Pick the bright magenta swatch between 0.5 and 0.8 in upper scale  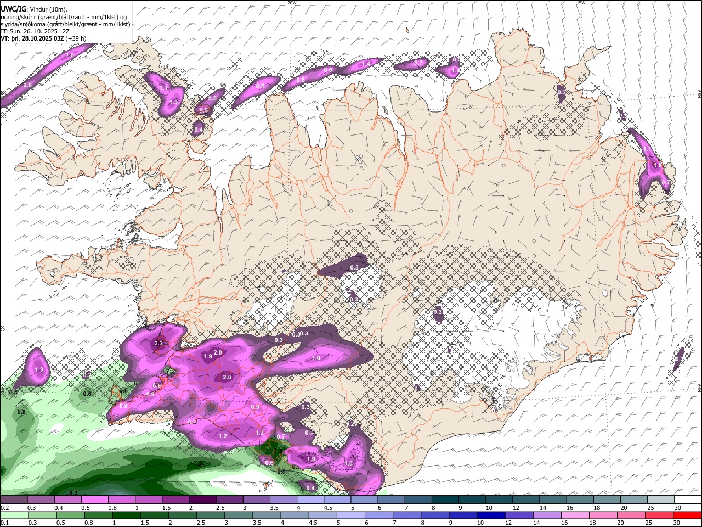click(x=94, y=500)
